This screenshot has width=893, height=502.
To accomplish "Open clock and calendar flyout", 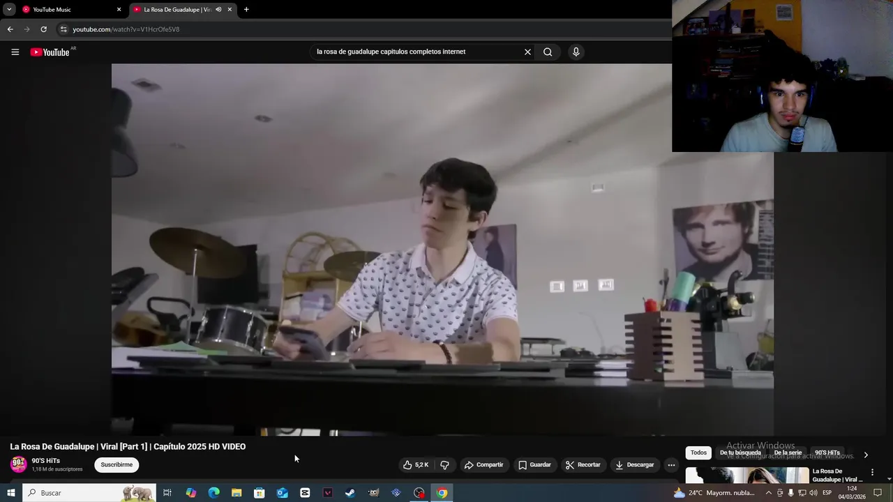I will tap(852, 493).
